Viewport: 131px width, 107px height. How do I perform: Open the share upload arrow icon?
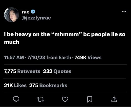pyautogui.click(x=114, y=99)
